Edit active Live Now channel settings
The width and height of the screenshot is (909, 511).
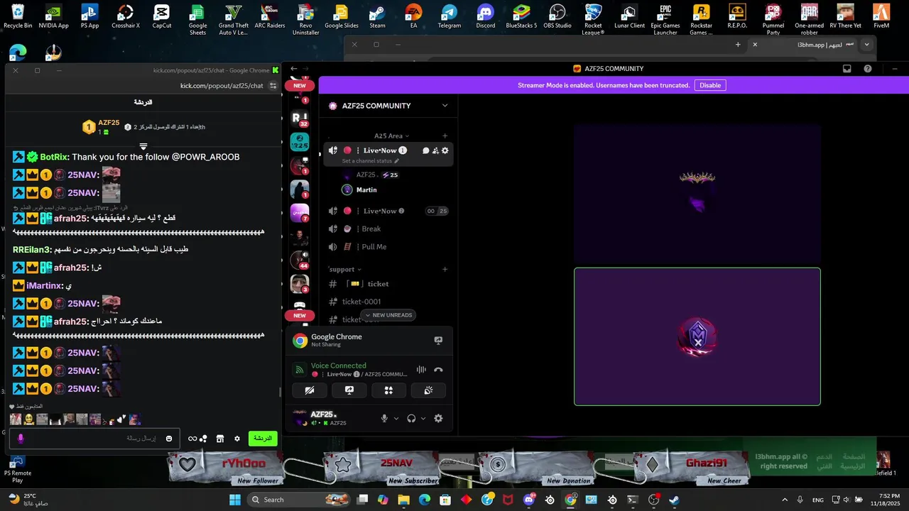445,150
